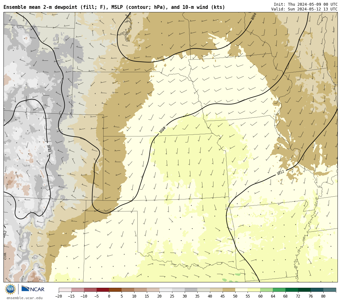Viewport: 341px width, 302px height.
Task: Click the 0 colorbar tick label
Action: tap(109, 296)
